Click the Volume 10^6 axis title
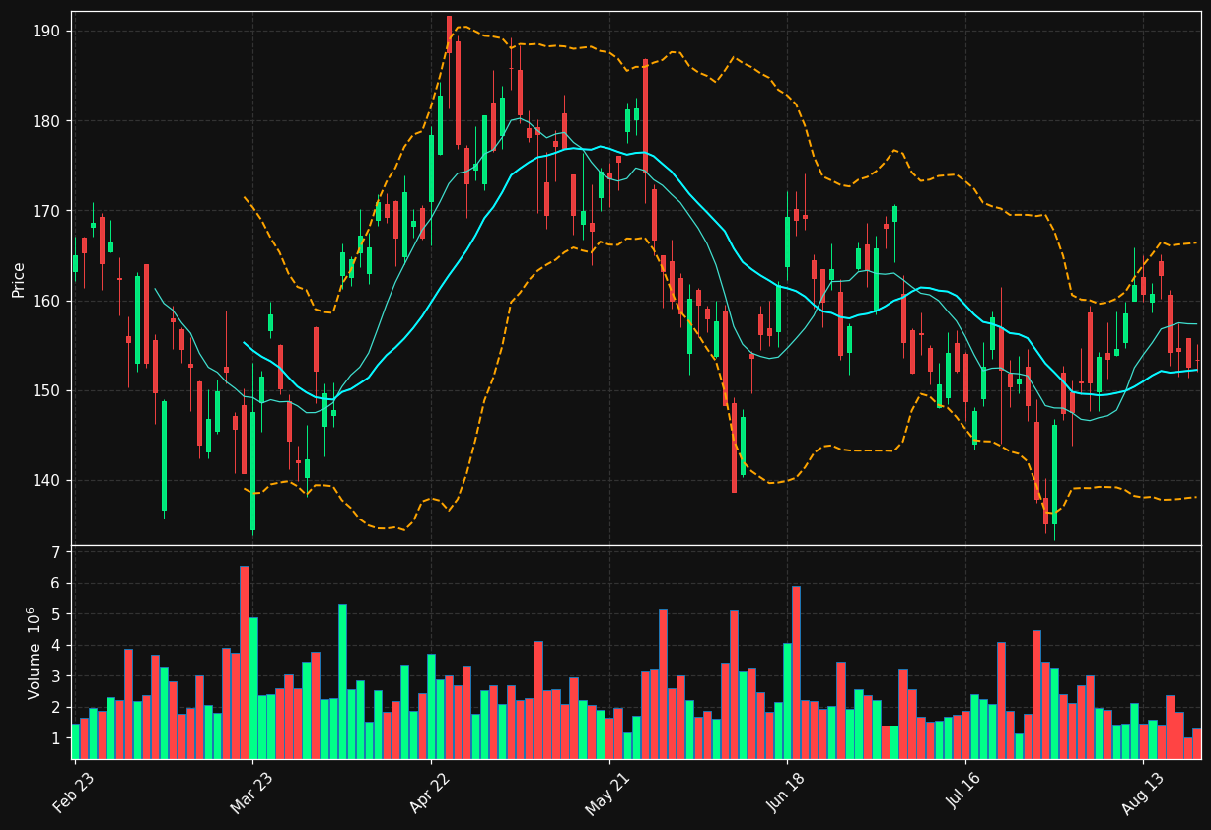 (33, 653)
